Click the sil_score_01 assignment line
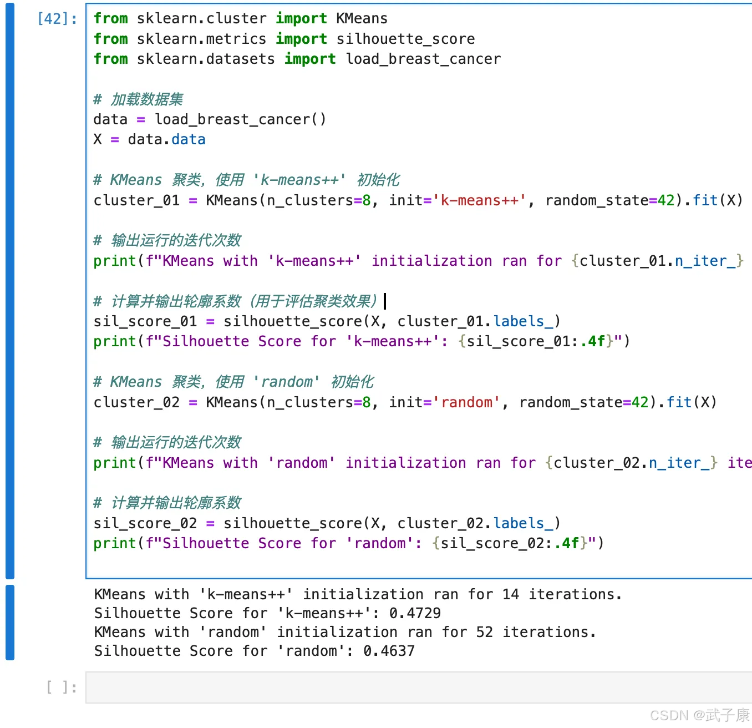Image resolution: width=752 pixels, height=728 pixels. click(x=327, y=321)
